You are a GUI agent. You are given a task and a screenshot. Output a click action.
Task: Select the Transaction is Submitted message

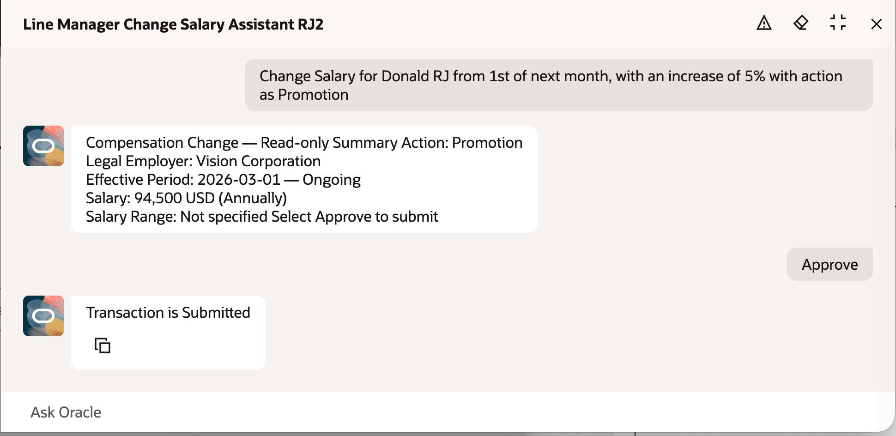pos(169,312)
